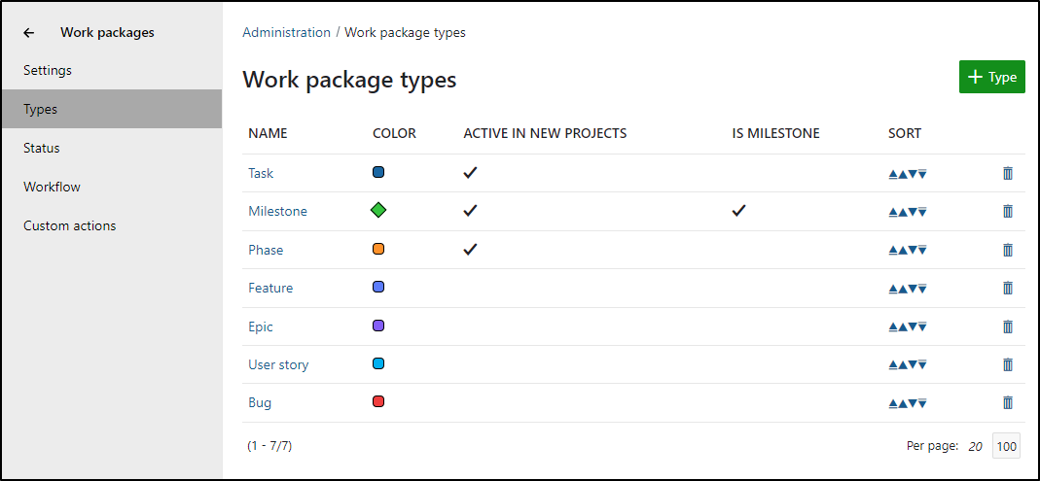Delete the User story type with its trash icon
The height and width of the screenshot is (481, 1040).
tap(1008, 365)
